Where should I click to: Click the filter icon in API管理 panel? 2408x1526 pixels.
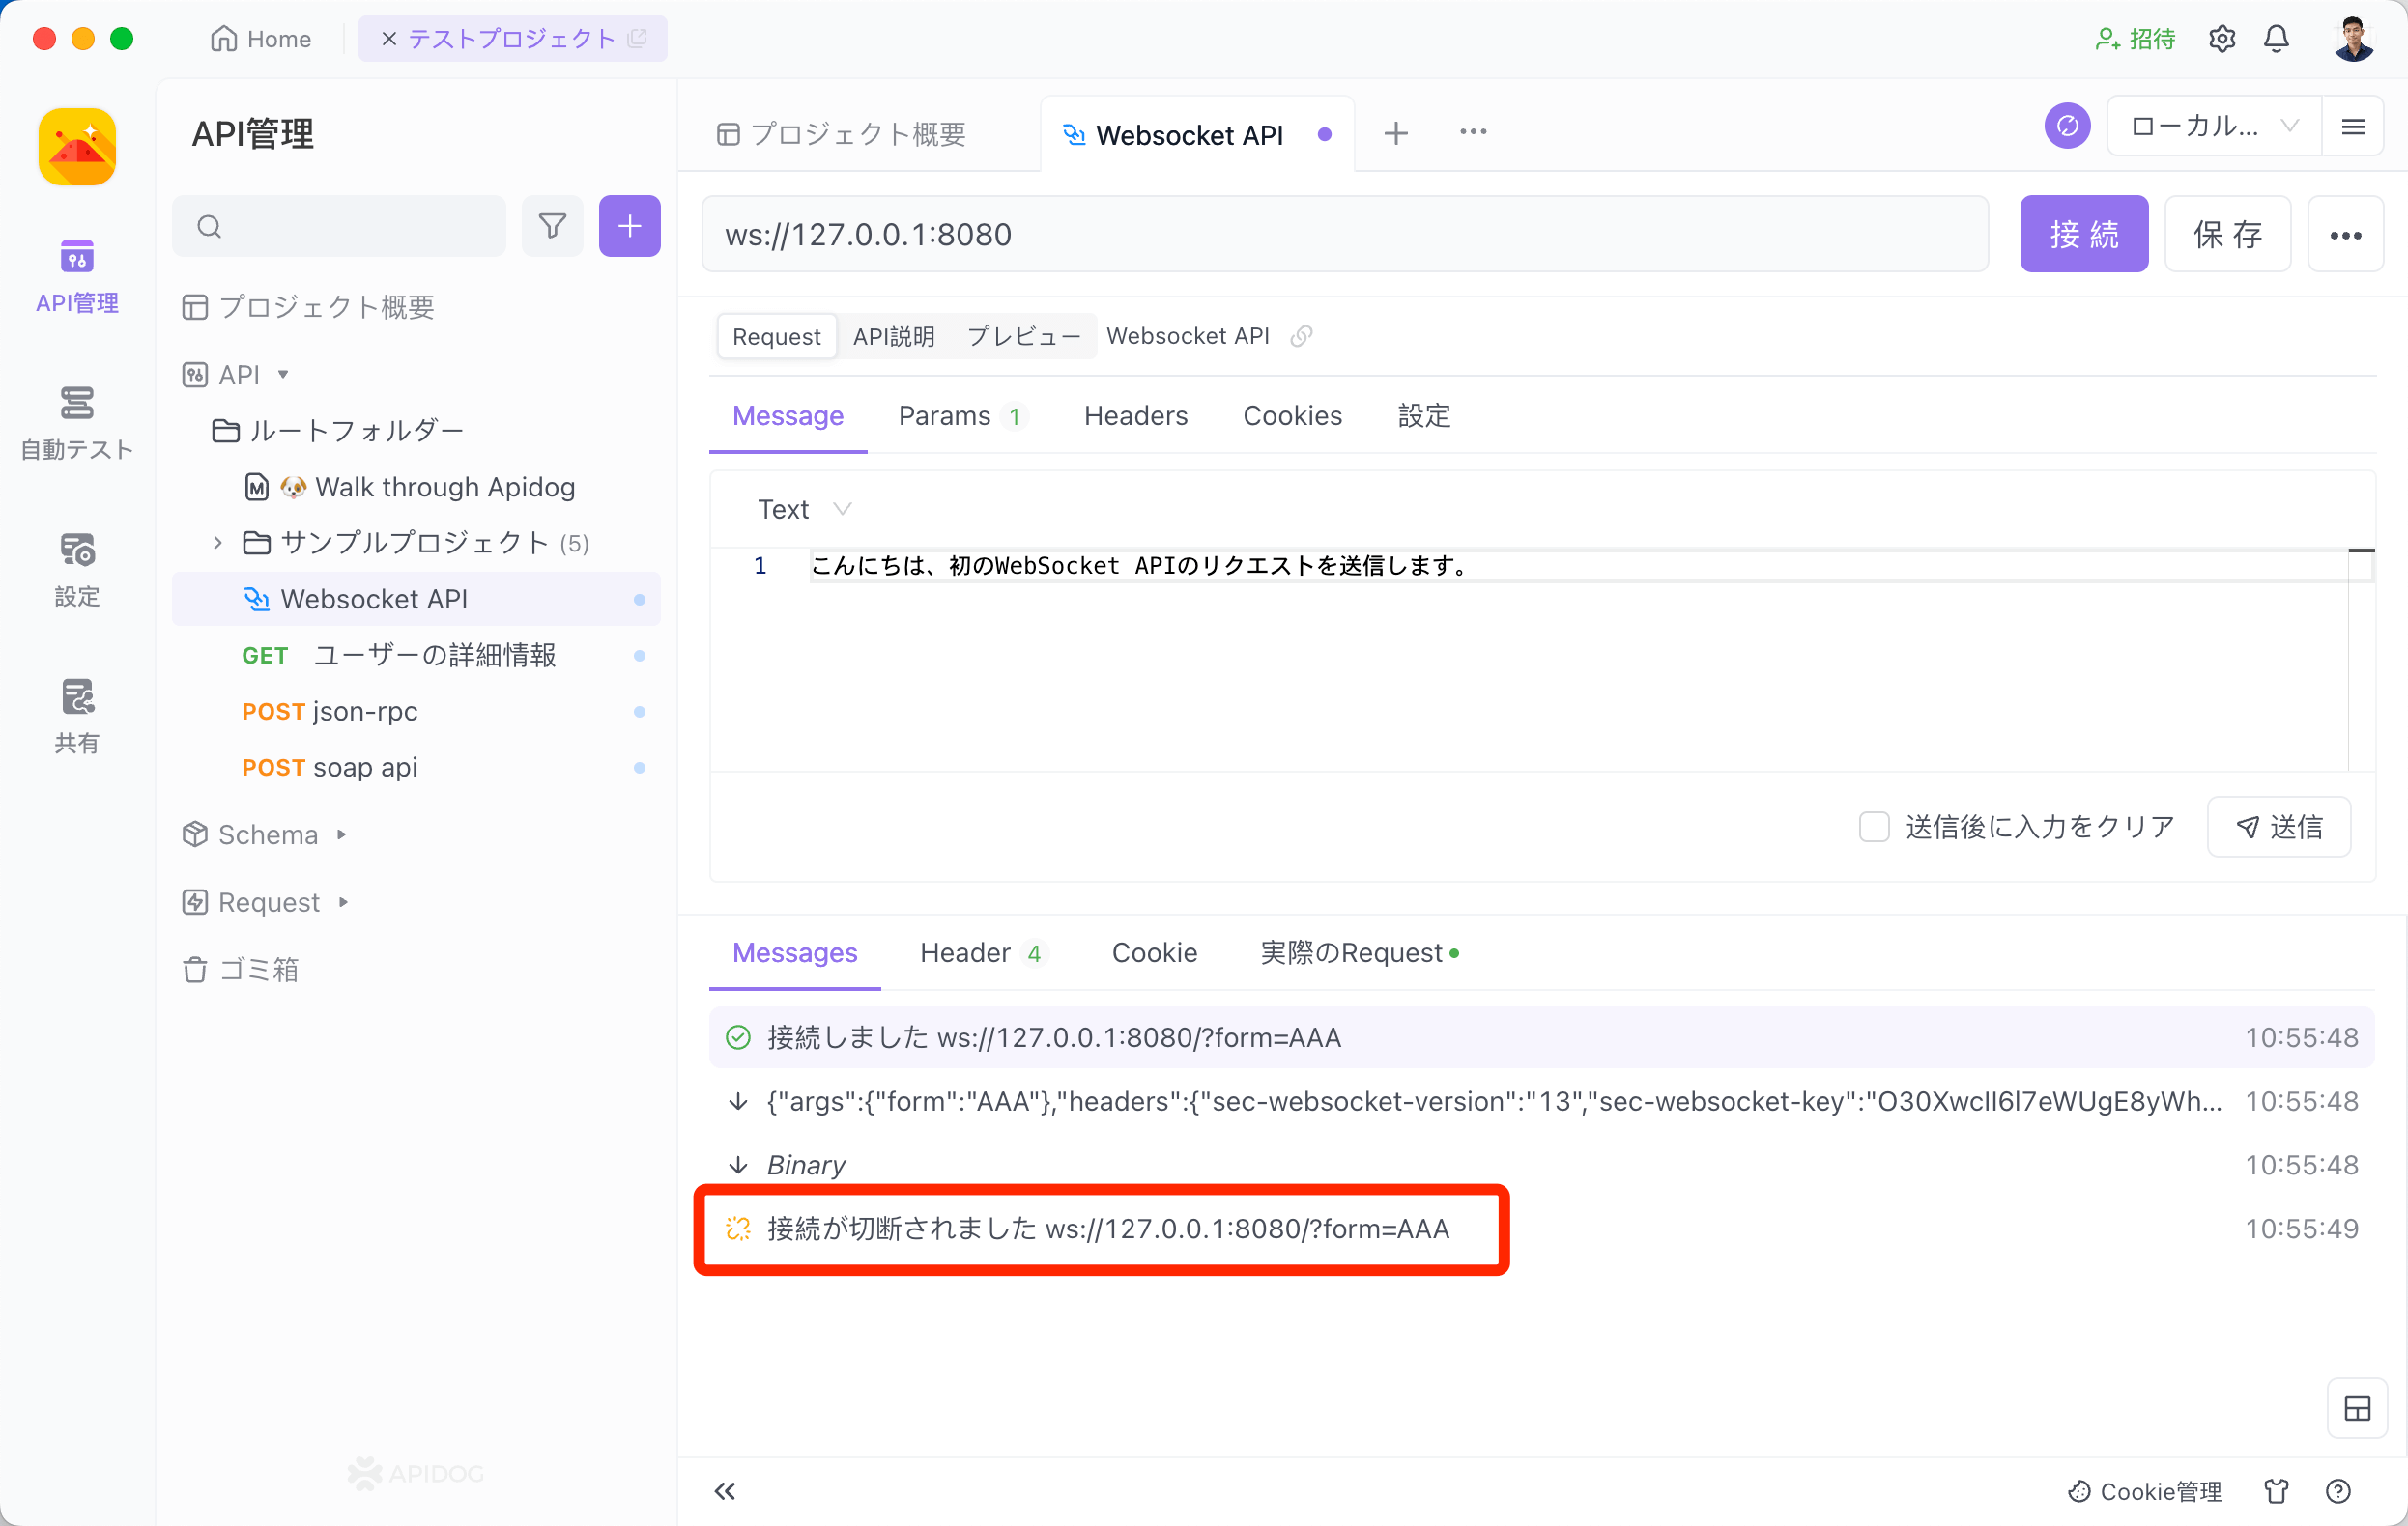point(555,228)
